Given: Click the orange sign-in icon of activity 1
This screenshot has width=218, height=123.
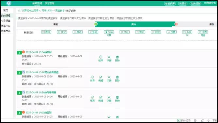Looking at the screenshot, I should (x=23, y=52).
